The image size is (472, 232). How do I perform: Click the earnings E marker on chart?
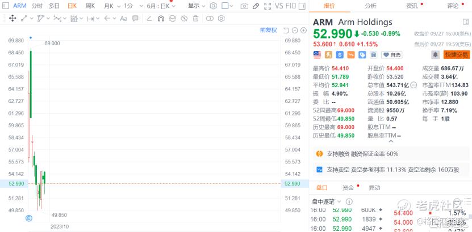point(30,217)
